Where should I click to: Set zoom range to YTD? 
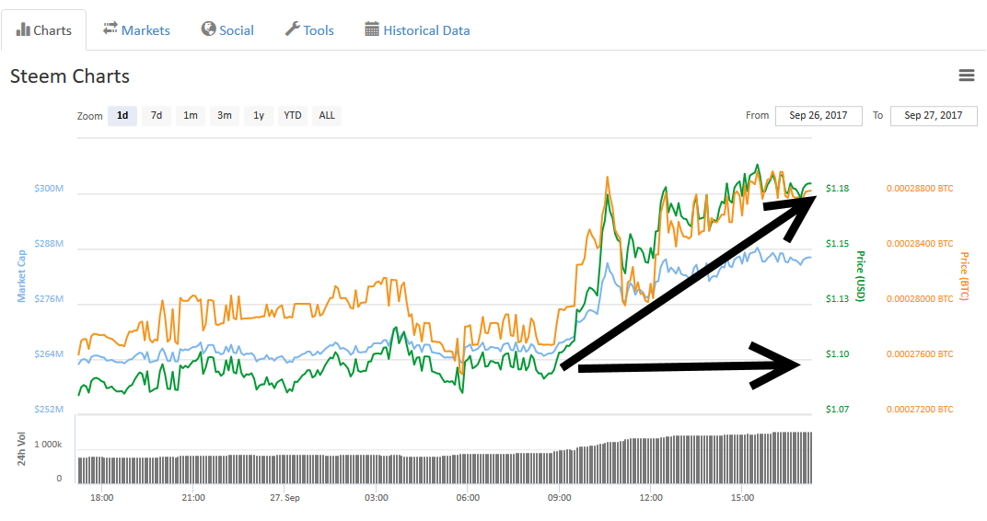(x=293, y=116)
